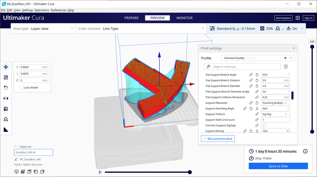Image resolution: width=317 pixels, height=177 pixels.
Task: Select the Move tool in left toolbar
Action: (x=6, y=67)
